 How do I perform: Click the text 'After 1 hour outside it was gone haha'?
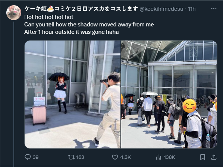pos(71,32)
